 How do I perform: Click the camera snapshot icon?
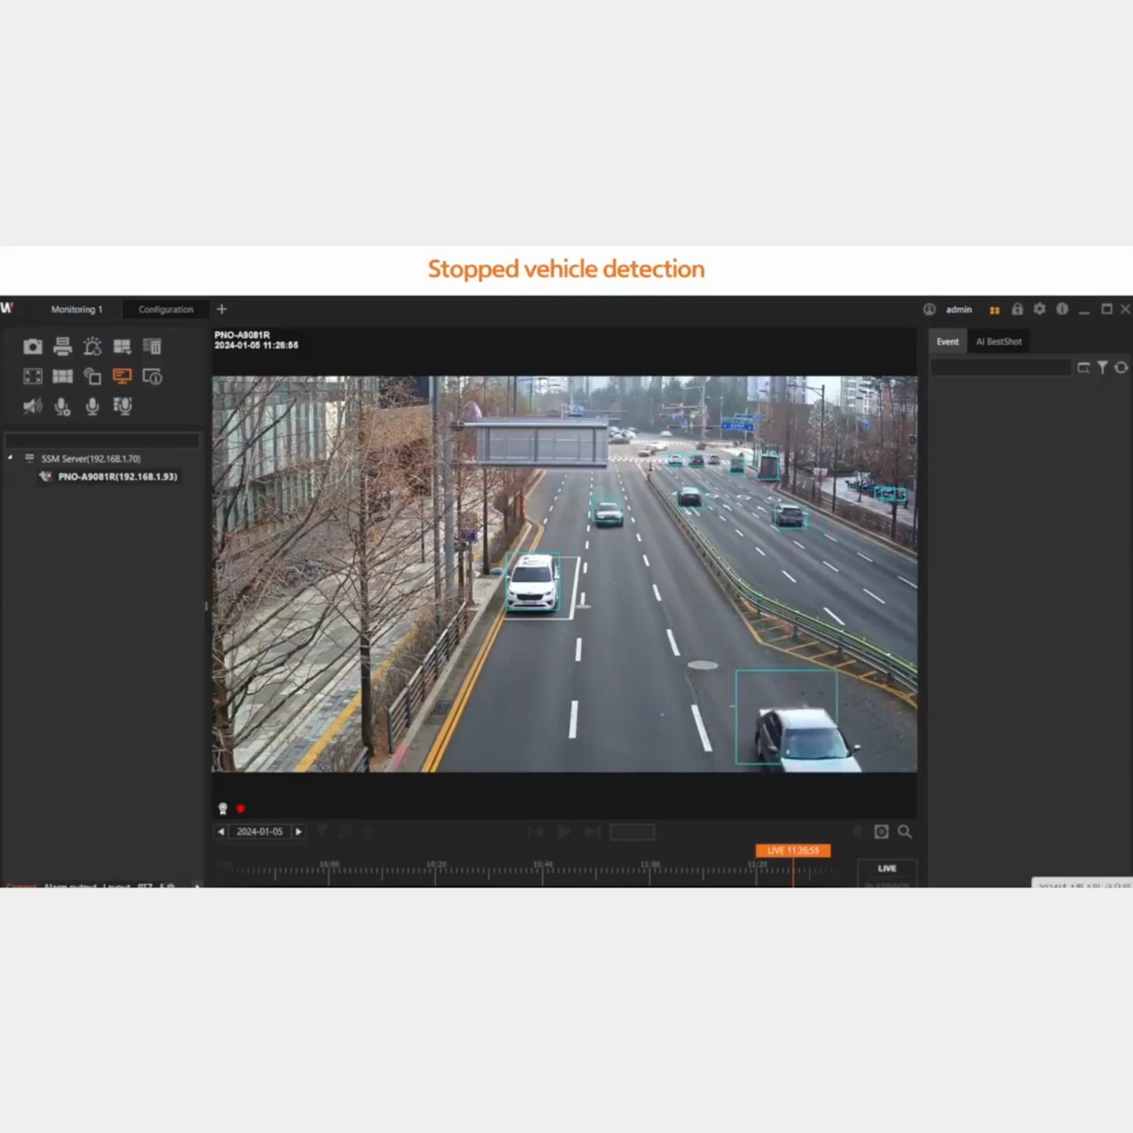tap(33, 347)
